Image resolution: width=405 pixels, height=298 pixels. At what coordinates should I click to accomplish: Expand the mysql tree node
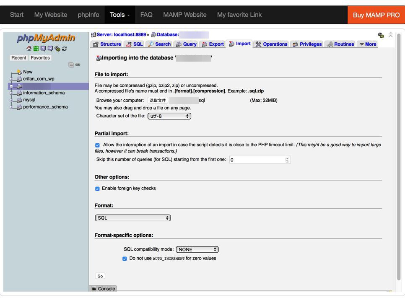pos(11,100)
